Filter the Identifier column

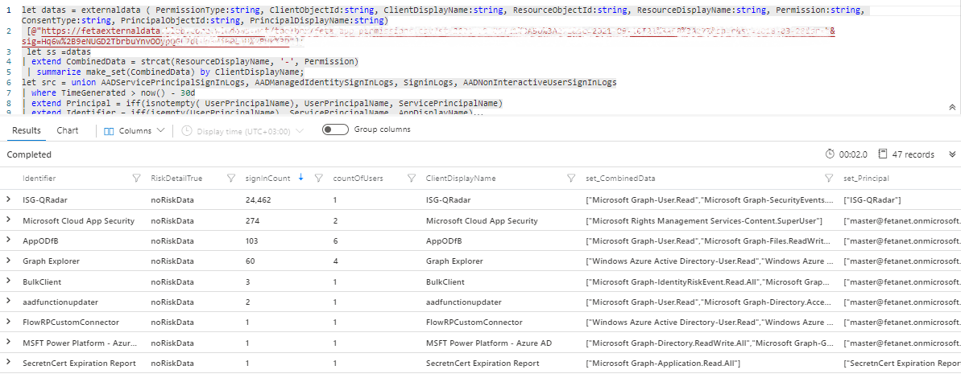(137, 179)
